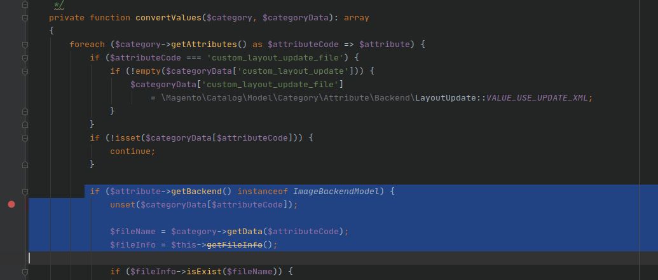Click the getData method call
658x280 pixels.
click(245, 231)
